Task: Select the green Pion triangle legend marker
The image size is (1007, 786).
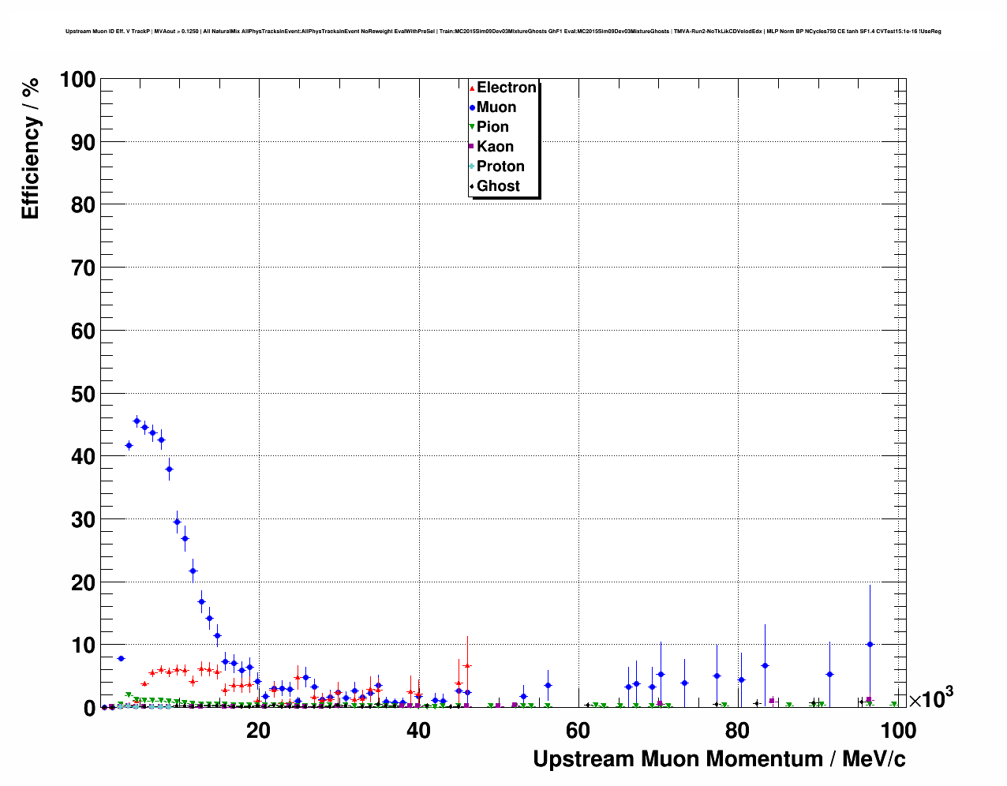Action: click(x=472, y=127)
